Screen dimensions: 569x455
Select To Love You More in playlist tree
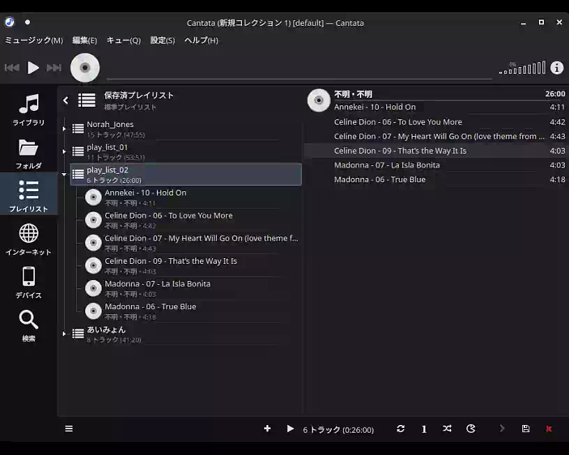coord(192,220)
